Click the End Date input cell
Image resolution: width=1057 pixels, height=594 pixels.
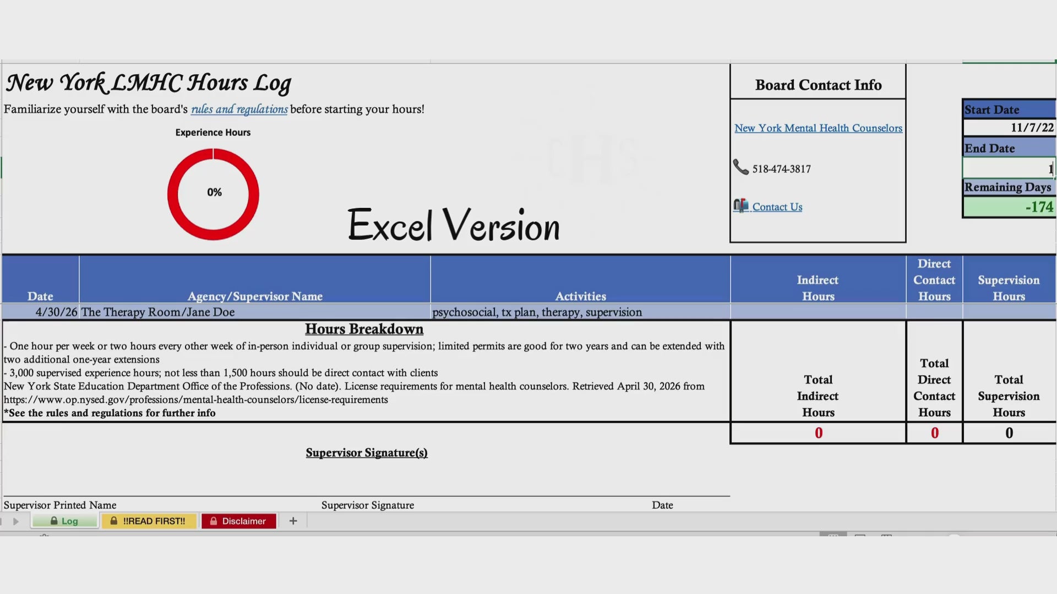(x=1009, y=168)
